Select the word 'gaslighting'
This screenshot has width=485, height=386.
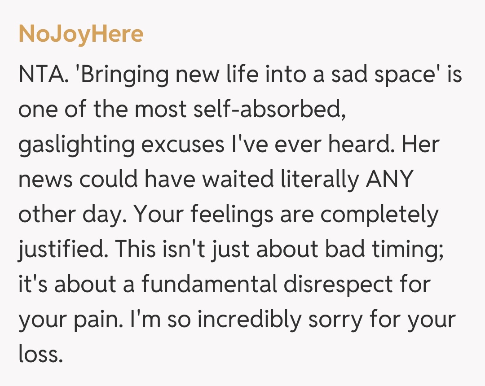[x=76, y=145]
